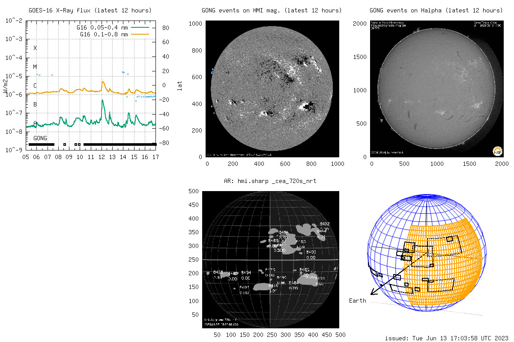Click hour tick 12 on flux time axis
This screenshot has width=514, height=342.
click(x=102, y=157)
